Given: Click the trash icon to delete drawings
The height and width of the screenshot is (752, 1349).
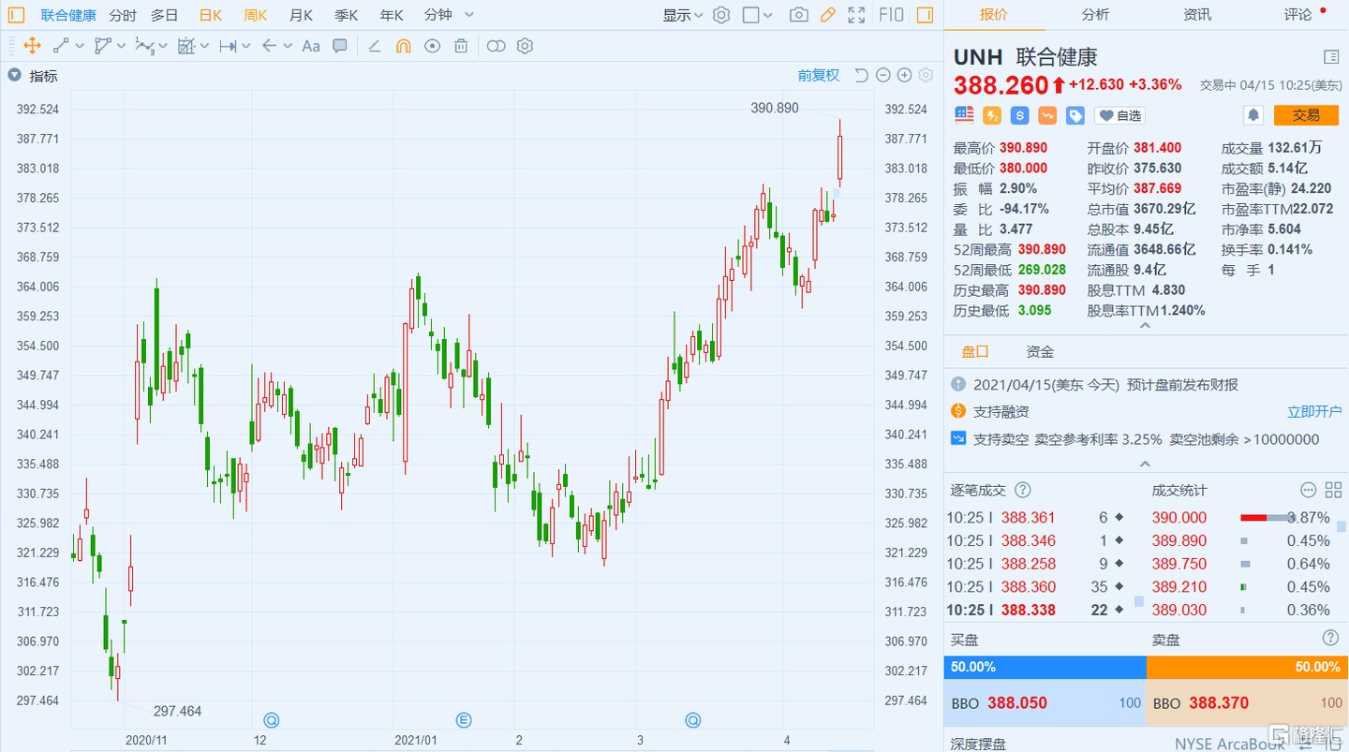Looking at the screenshot, I should (x=461, y=46).
